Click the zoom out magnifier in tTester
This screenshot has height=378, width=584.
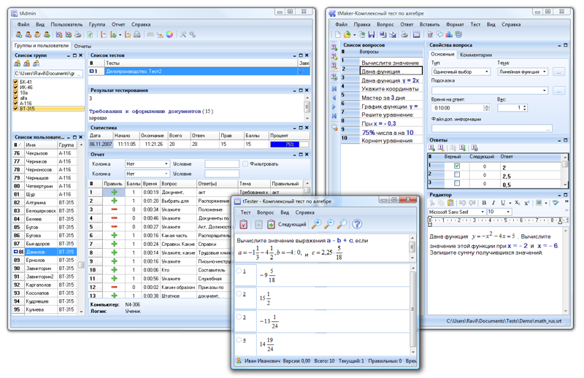(329, 225)
